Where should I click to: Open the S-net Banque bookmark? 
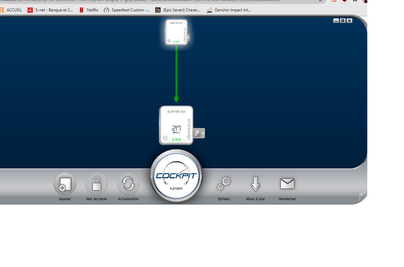[x=50, y=10]
